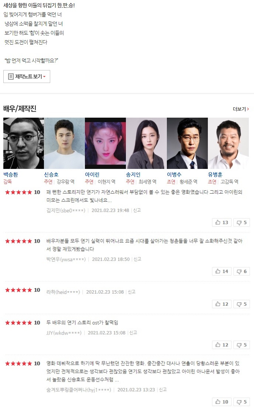This screenshot has width=254, height=409.
Task: Expand the 제작노트 보기 dropdown
Action: (x=27, y=76)
